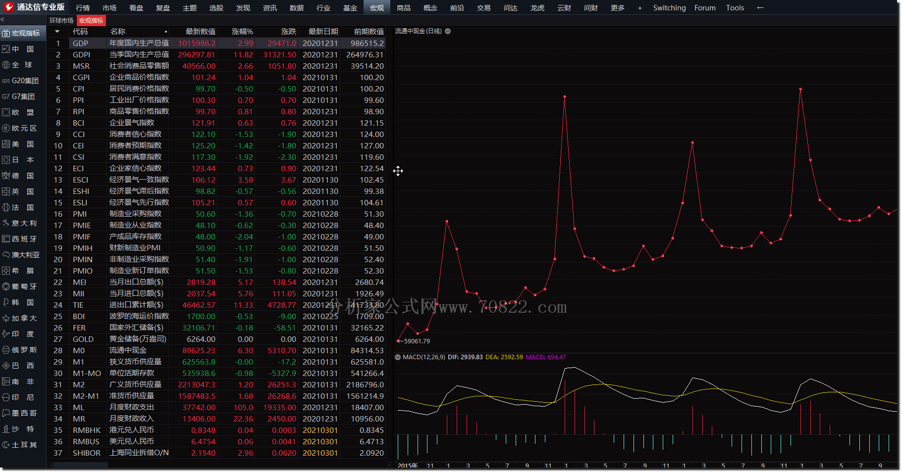The height and width of the screenshot is (472, 902).
Task: Open the 资讯 menu
Action: [270, 8]
